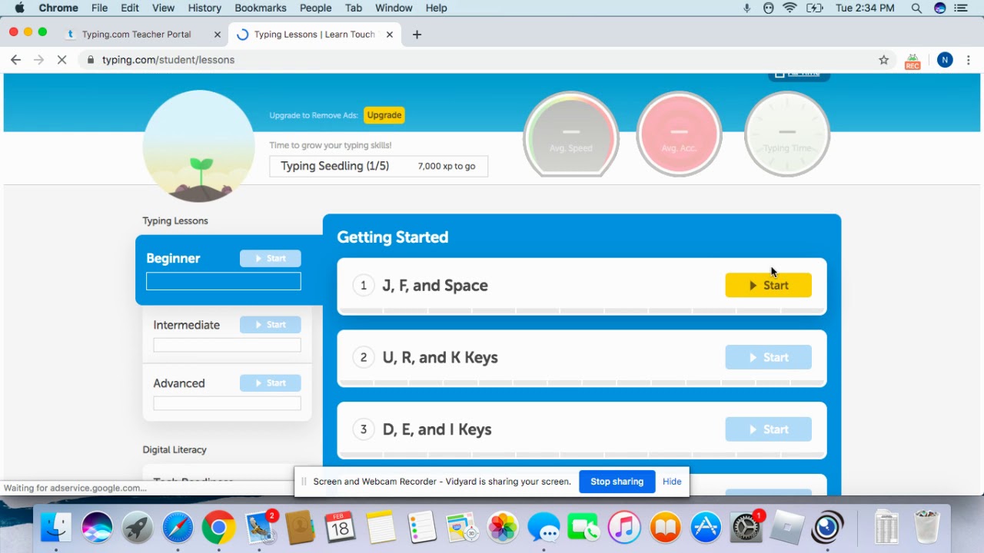Image resolution: width=984 pixels, height=553 pixels.
Task: Click the Beginner progress bar
Action: point(224,281)
